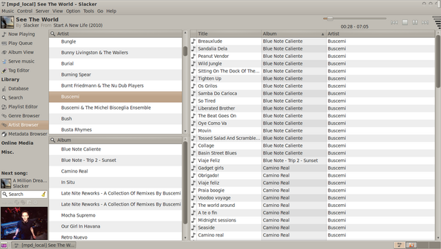Select the Burial artist entry
This screenshot has width=441, height=249.
[115, 63]
